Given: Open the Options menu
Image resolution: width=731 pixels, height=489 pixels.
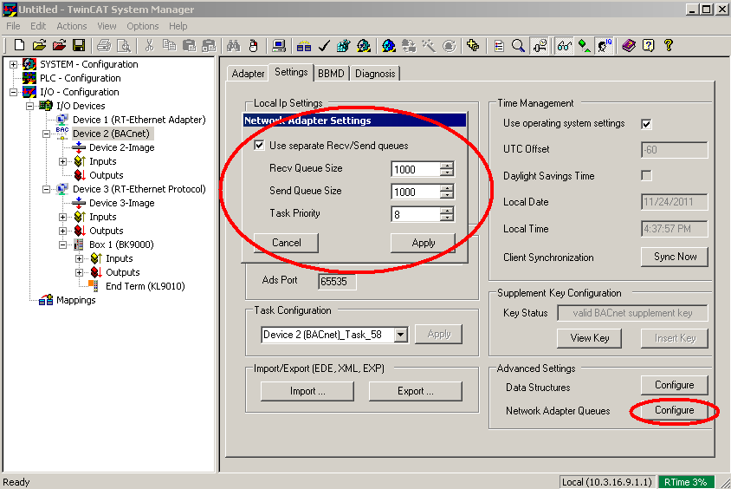Looking at the screenshot, I should coord(143,26).
